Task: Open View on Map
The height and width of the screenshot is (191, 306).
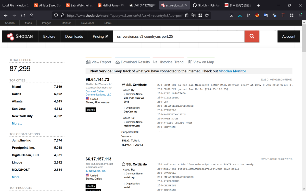Action: (x=201, y=62)
